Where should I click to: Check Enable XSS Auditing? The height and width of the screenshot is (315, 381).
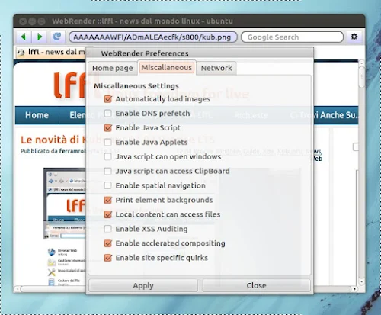(108, 229)
